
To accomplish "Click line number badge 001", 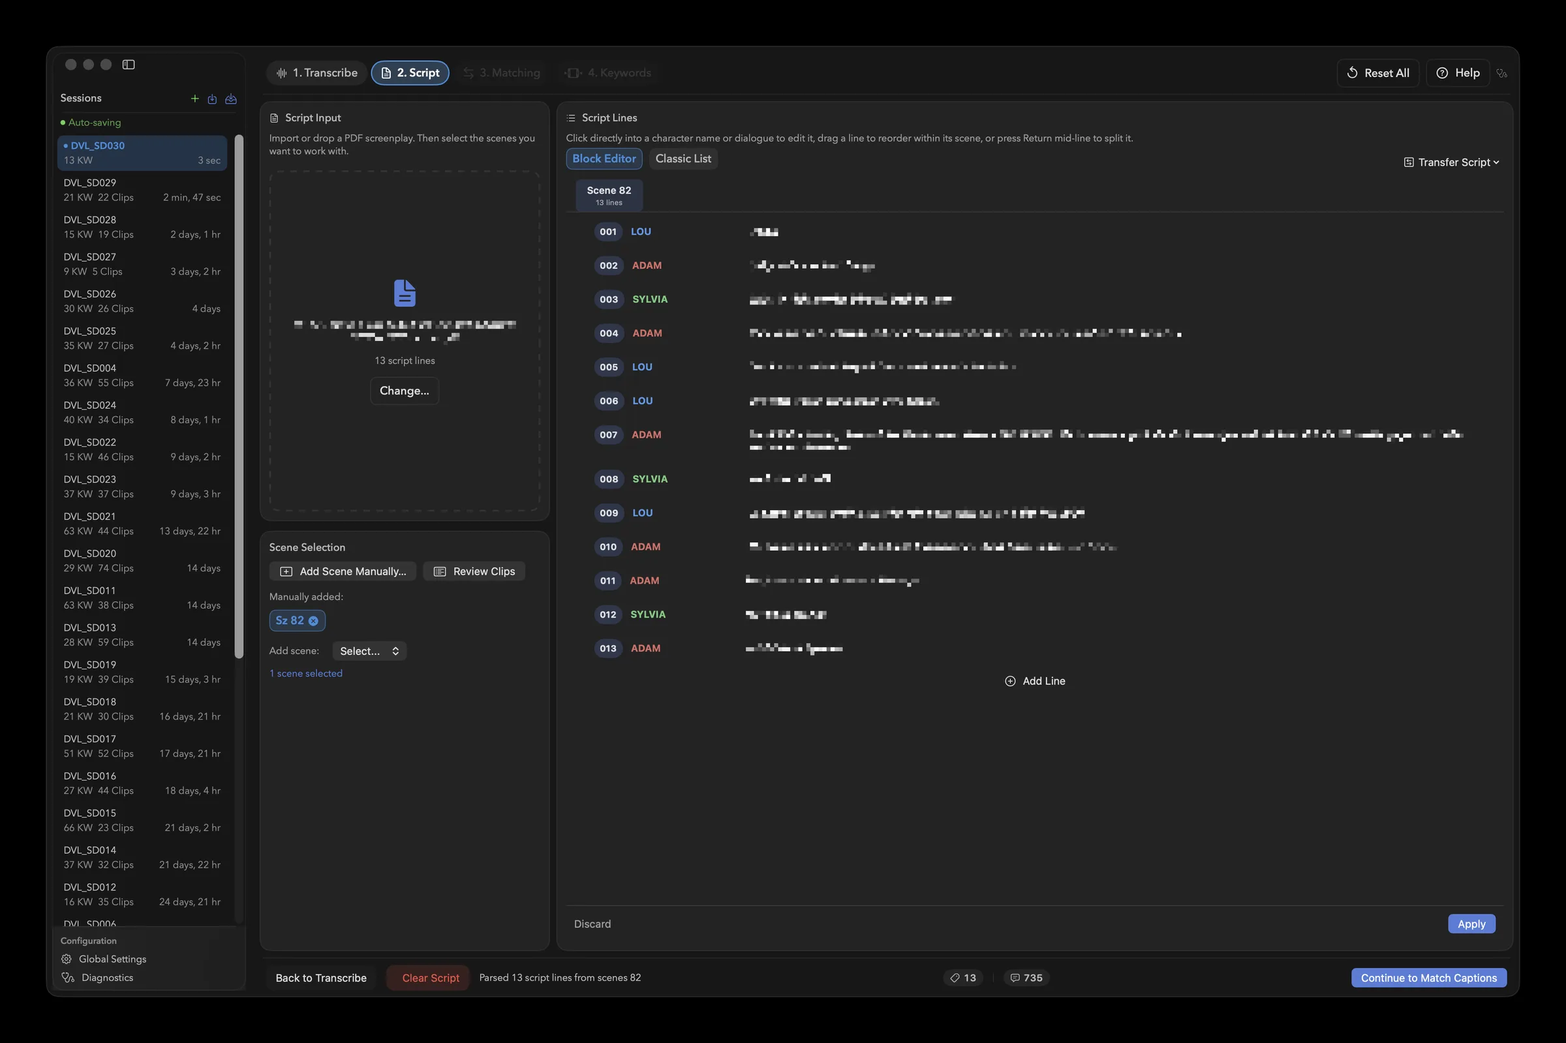I will [608, 232].
